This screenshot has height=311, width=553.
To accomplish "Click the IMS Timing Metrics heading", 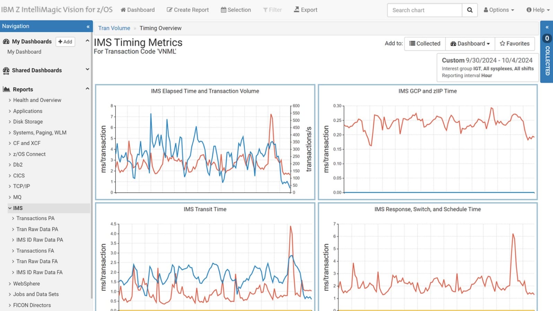I will click(138, 42).
